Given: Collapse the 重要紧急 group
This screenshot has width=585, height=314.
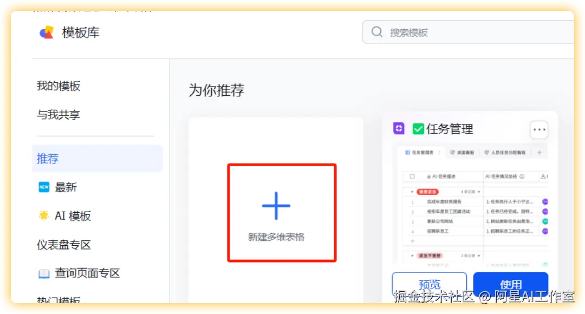Looking at the screenshot, I should pyautogui.click(x=412, y=192).
